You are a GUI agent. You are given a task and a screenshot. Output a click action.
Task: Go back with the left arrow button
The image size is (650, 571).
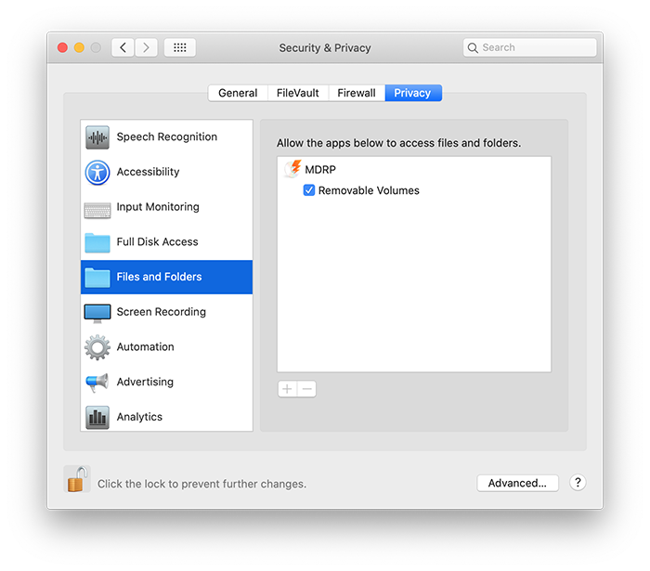123,47
